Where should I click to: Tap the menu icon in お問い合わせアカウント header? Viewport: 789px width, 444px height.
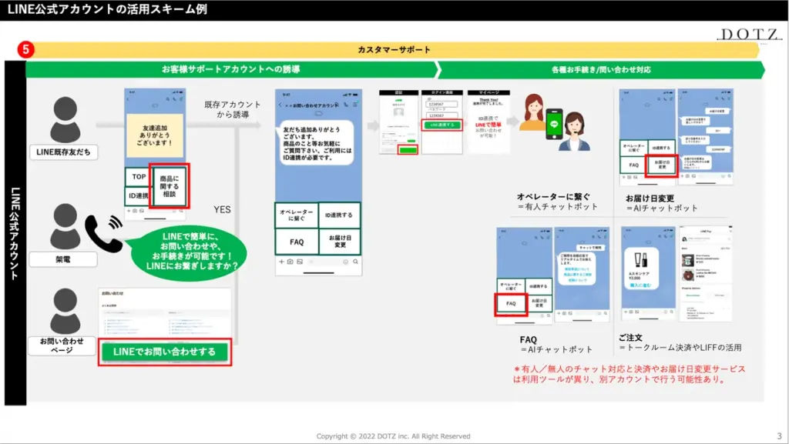(355, 105)
